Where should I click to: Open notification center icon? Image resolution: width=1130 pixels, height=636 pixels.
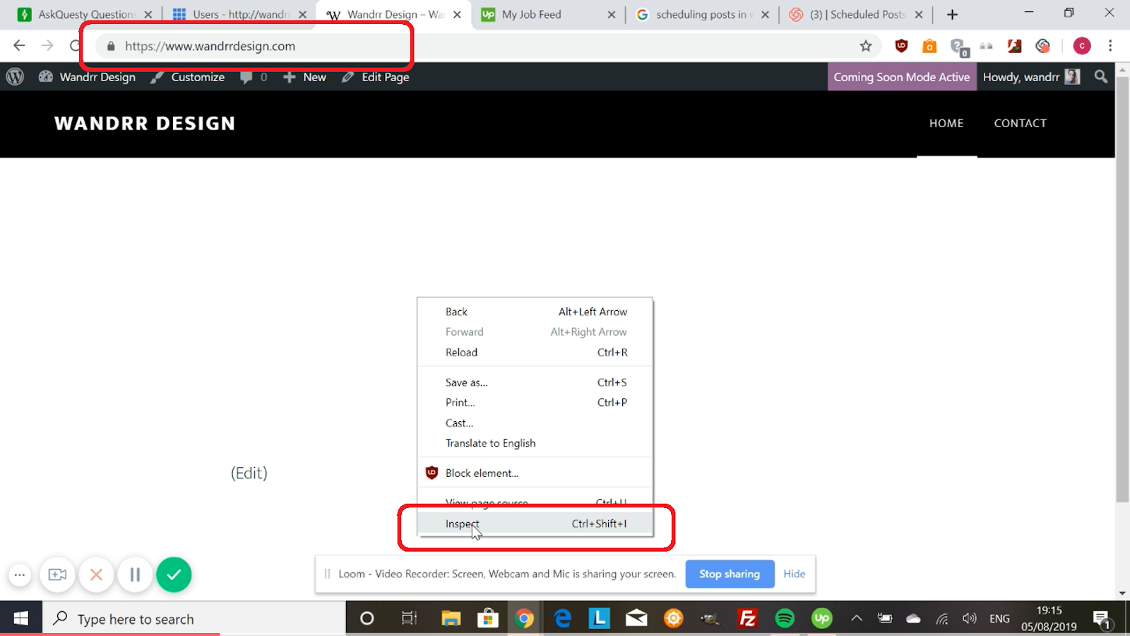[x=1102, y=620]
